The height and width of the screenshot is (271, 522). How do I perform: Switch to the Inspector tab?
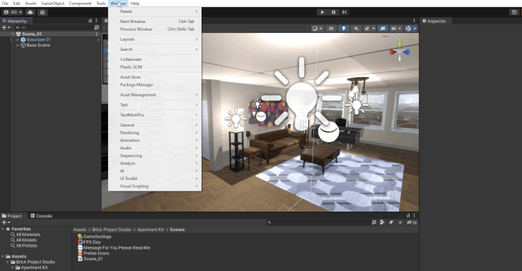click(436, 21)
